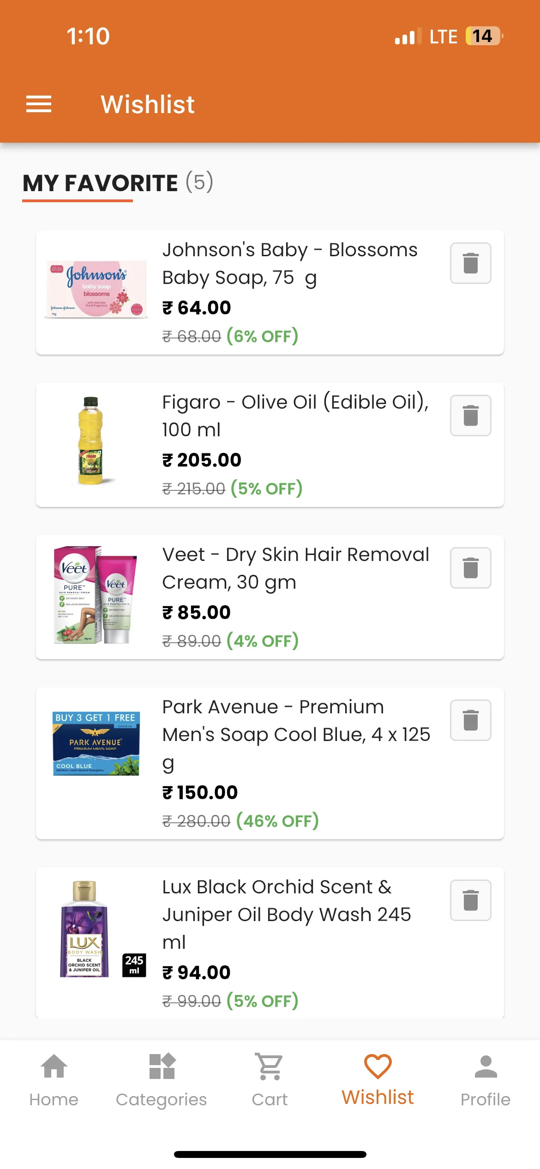Tap the Figaro olive oil bottle image
Image resolution: width=540 pixels, height=1169 pixels.
(x=91, y=440)
